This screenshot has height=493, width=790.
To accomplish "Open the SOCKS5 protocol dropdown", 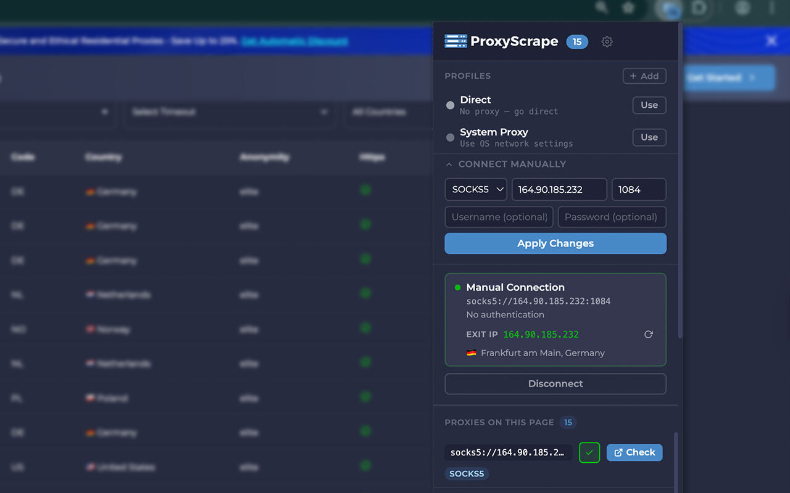I will tap(476, 190).
